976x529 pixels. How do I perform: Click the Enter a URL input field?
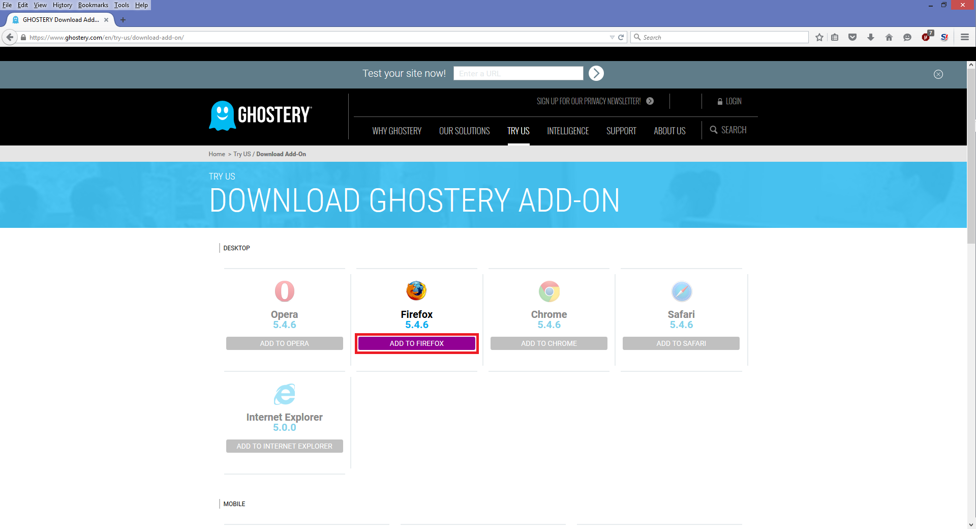click(518, 73)
